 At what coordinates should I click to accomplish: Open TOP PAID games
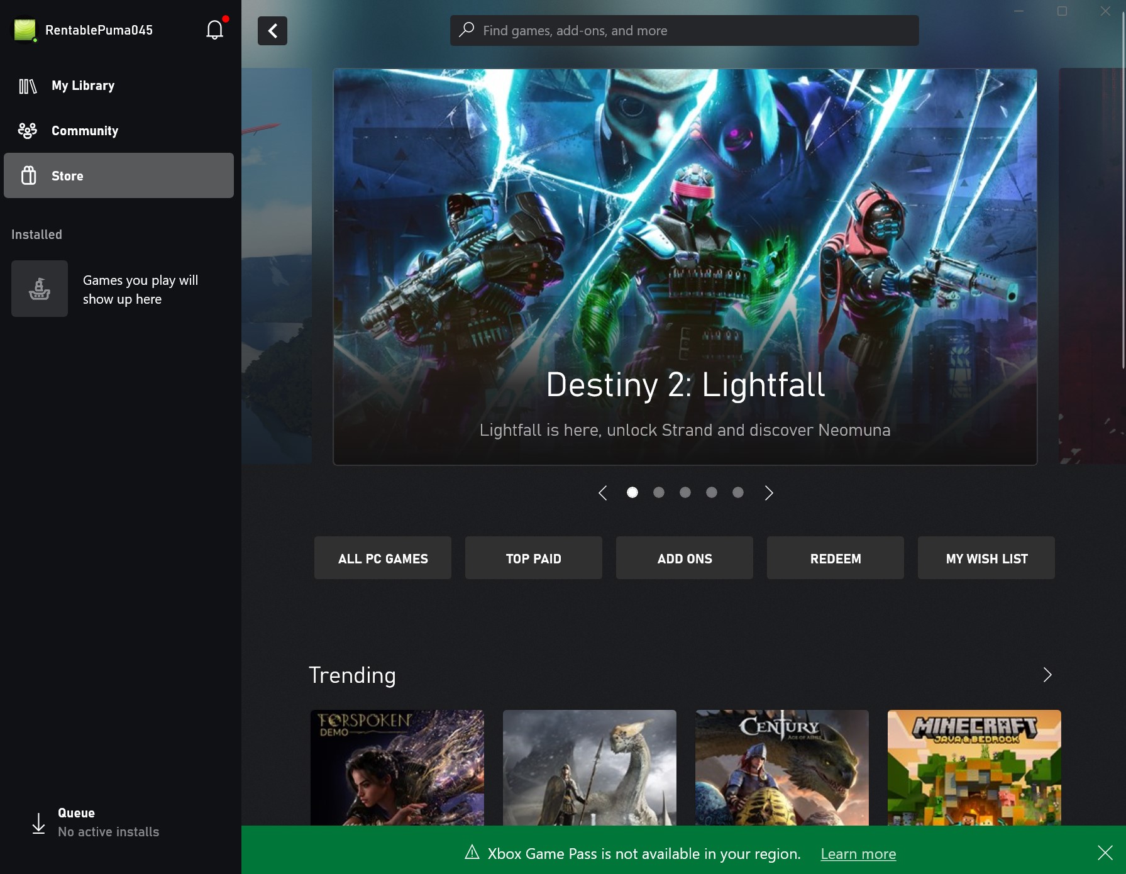coord(534,558)
